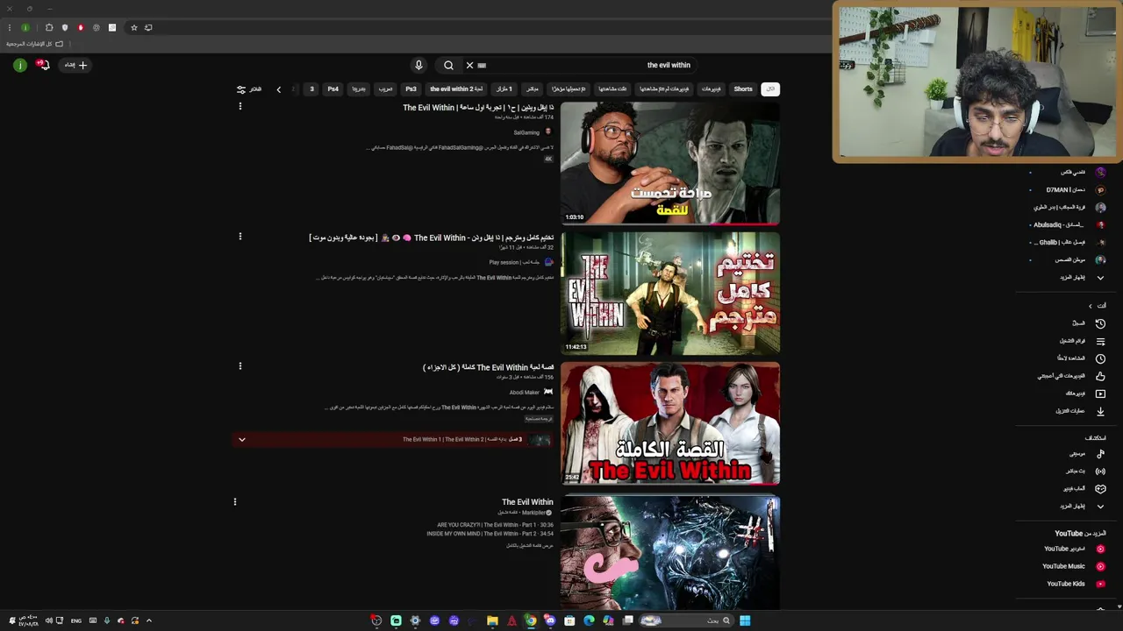Click the search field containing 'the evil within'

[x=583, y=65]
